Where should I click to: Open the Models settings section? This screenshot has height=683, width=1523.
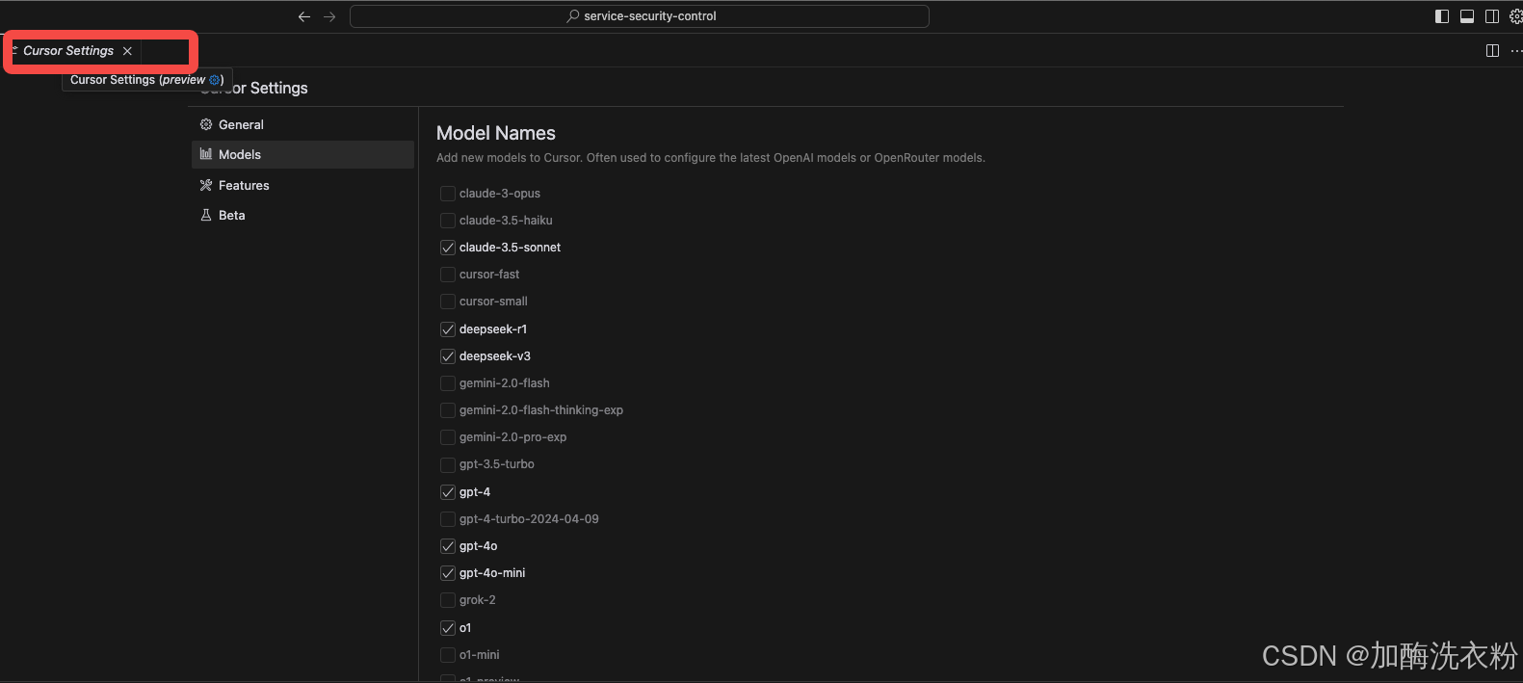click(302, 154)
